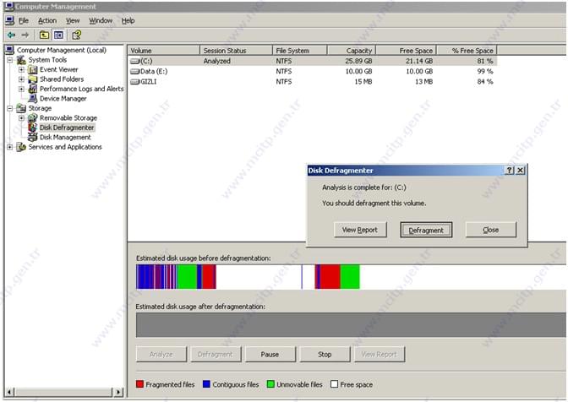The image size is (568, 402).
Task: Click the Storage node icon
Action: pyautogui.click(x=21, y=108)
